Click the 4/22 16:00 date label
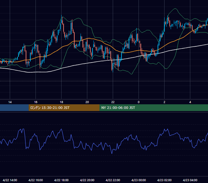 click(36, 180)
